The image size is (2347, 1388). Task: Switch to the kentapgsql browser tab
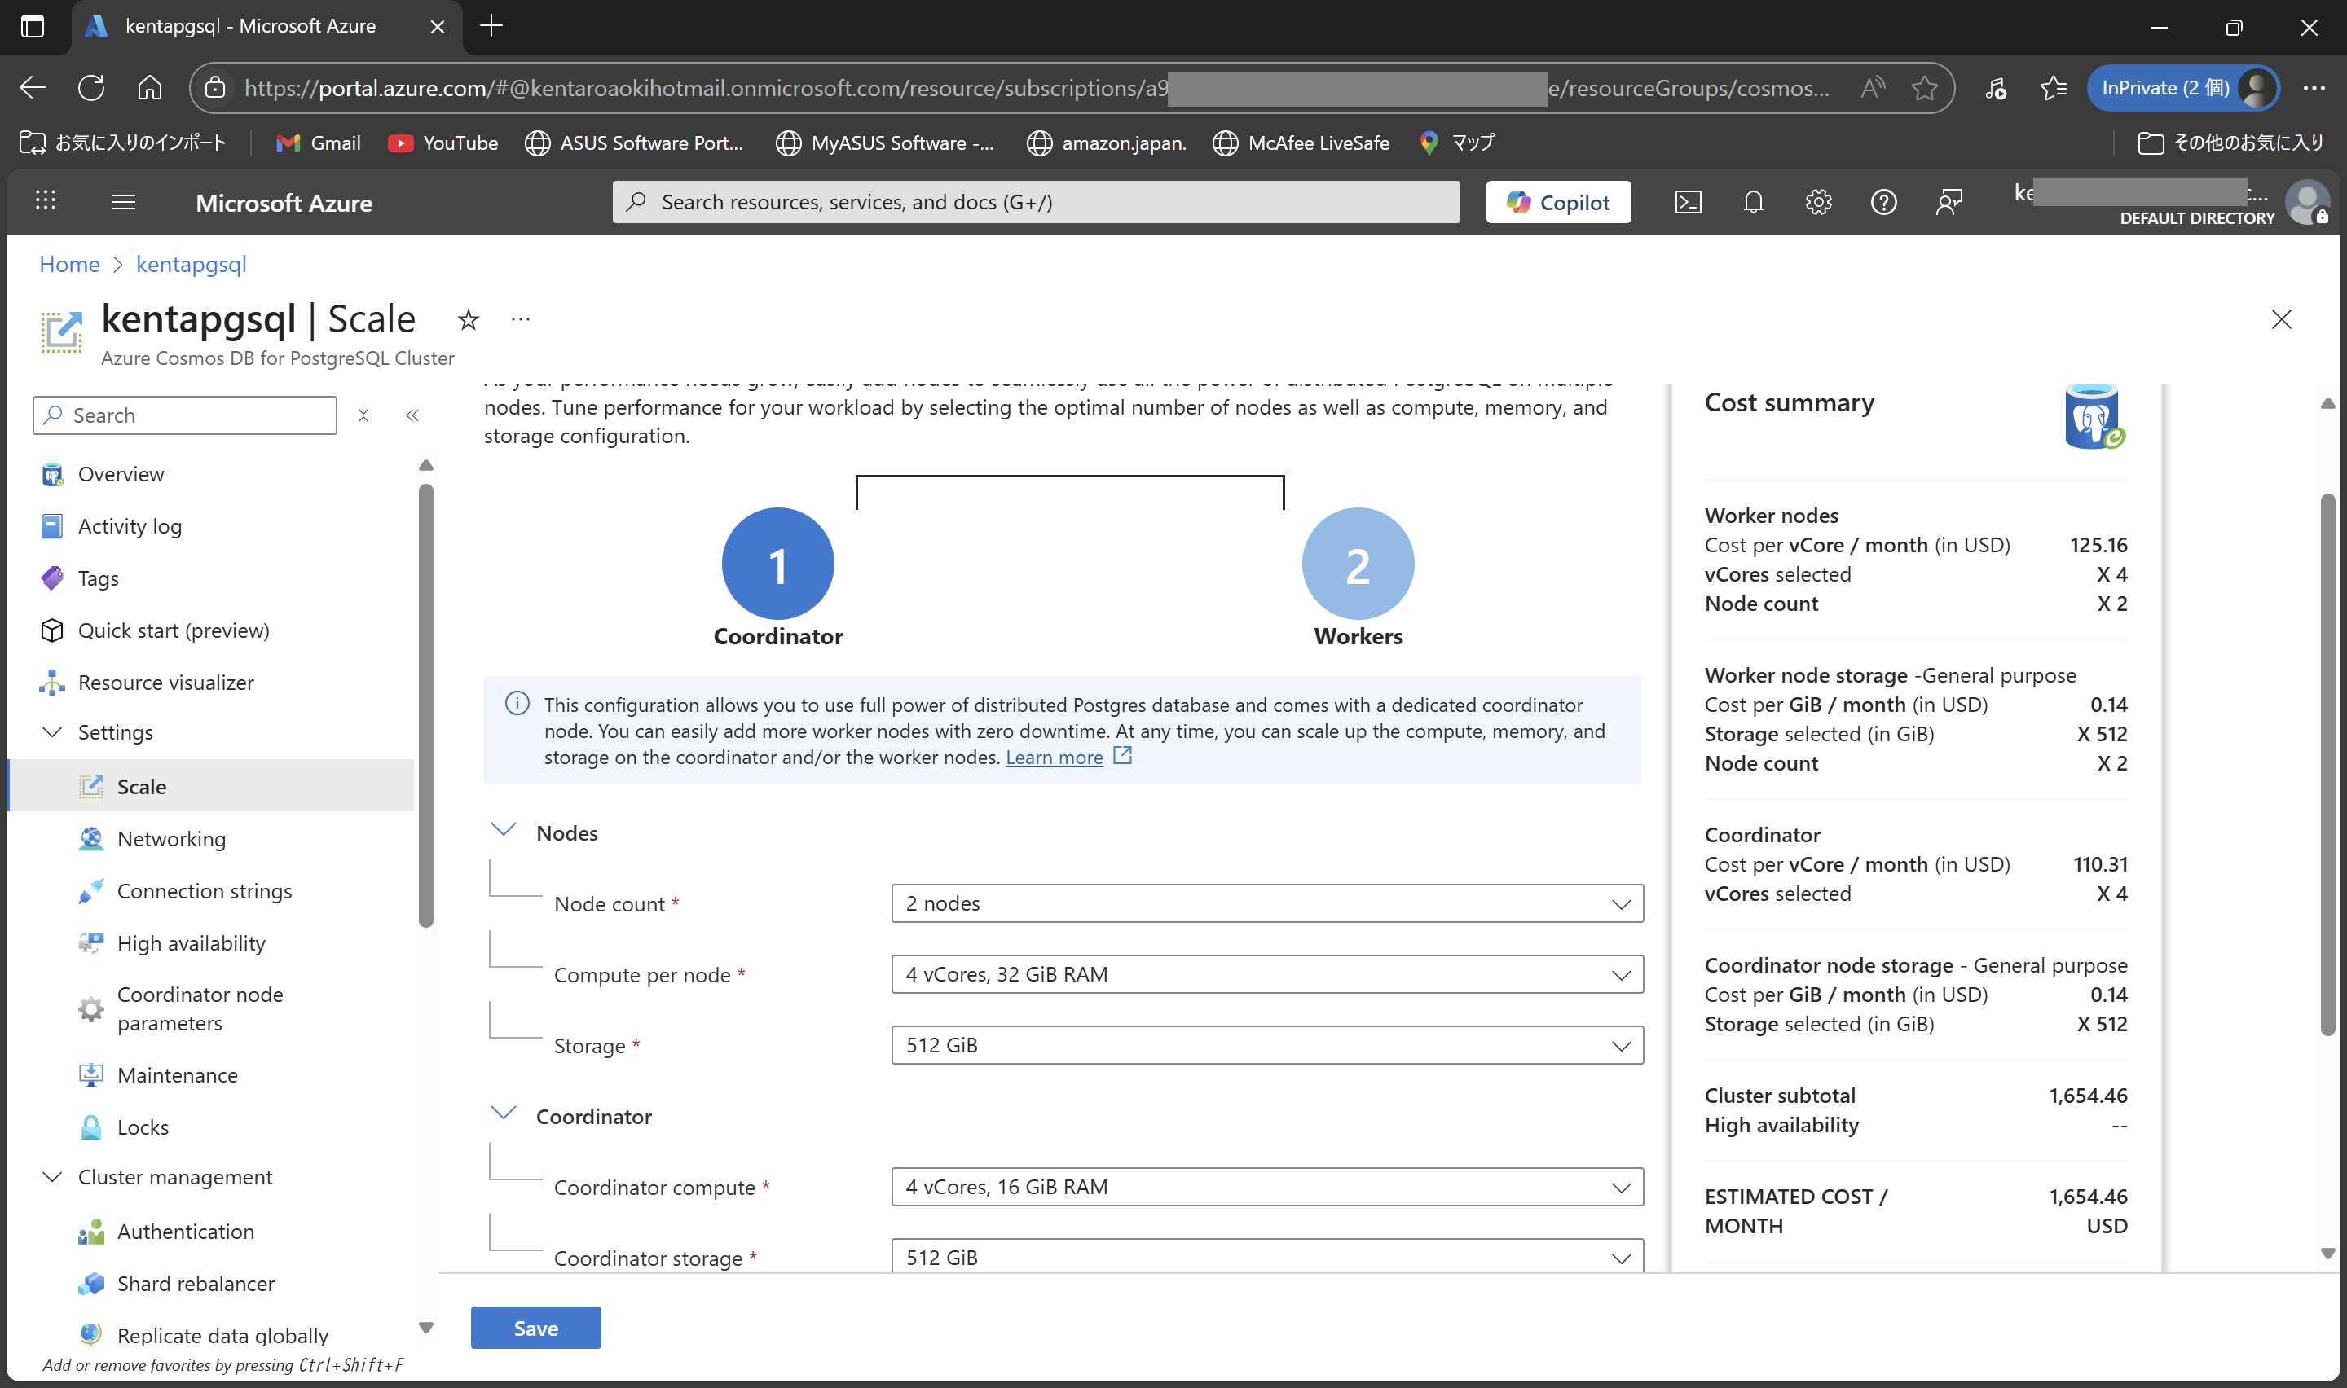click(251, 25)
